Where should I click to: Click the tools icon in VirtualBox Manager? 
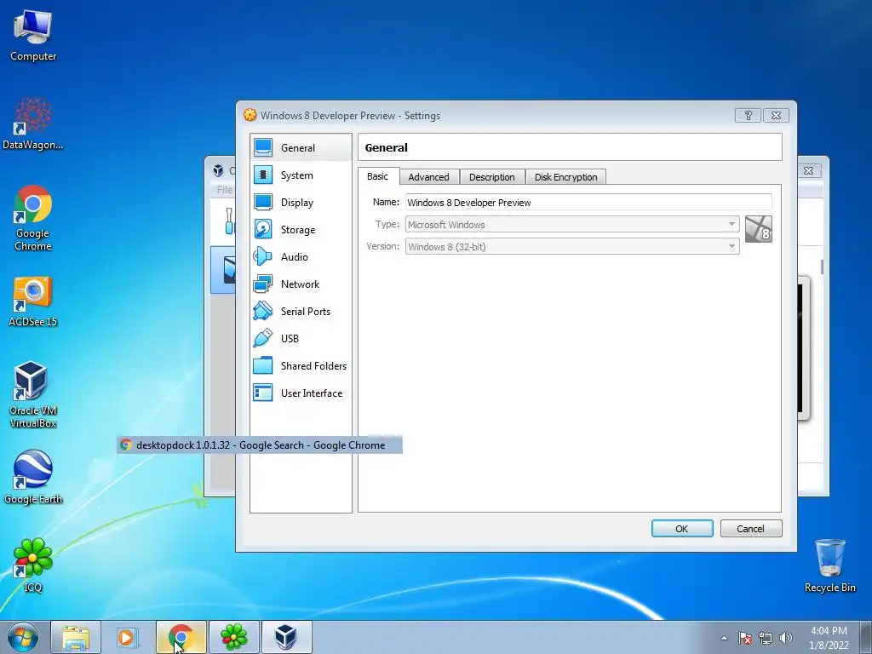pos(228,221)
